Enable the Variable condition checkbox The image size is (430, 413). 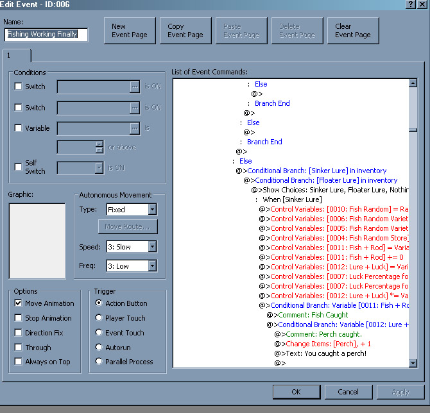pos(19,128)
